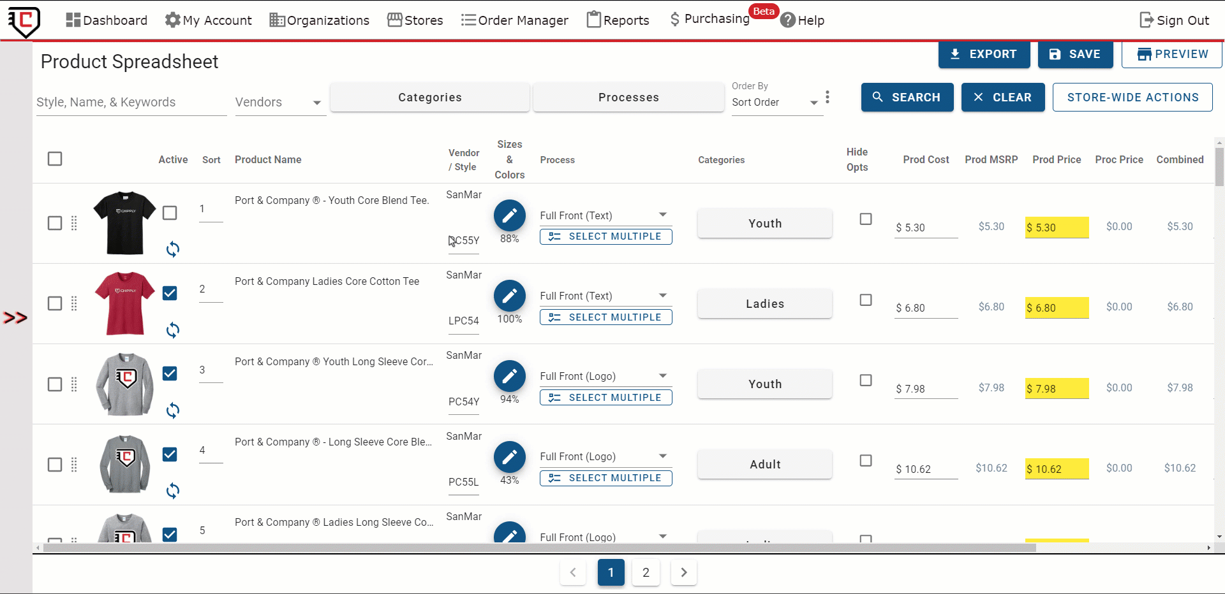This screenshot has width=1225, height=594.
Task: Click the Export button
Action: click(x=984, y=54)
